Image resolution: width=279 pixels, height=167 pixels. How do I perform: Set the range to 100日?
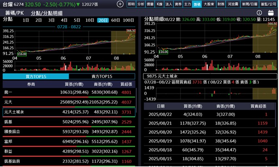point(128,20)
